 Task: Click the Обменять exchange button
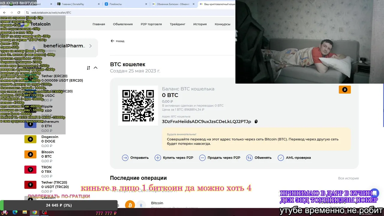click(x=259, y=157)
